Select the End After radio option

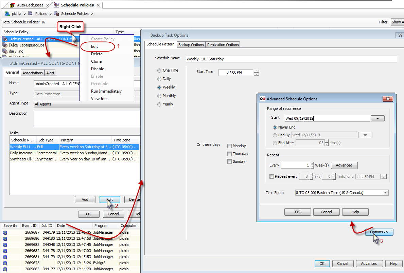click(275, 143)
